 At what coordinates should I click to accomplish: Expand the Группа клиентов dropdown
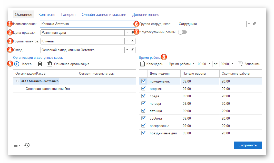click(x=127, y=41)
